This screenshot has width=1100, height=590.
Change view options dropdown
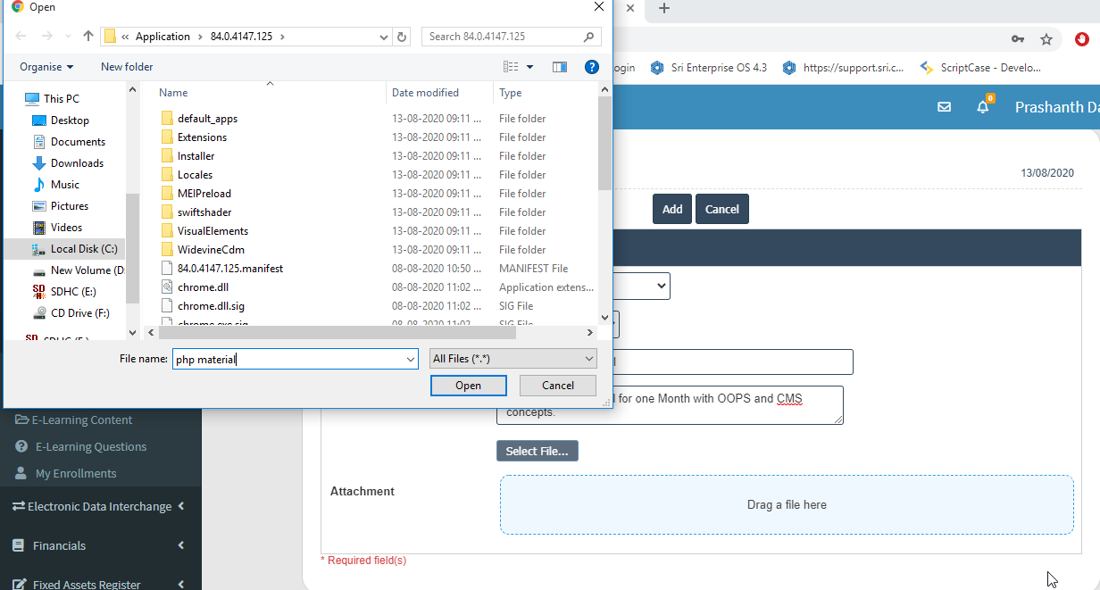pos(529,67)
